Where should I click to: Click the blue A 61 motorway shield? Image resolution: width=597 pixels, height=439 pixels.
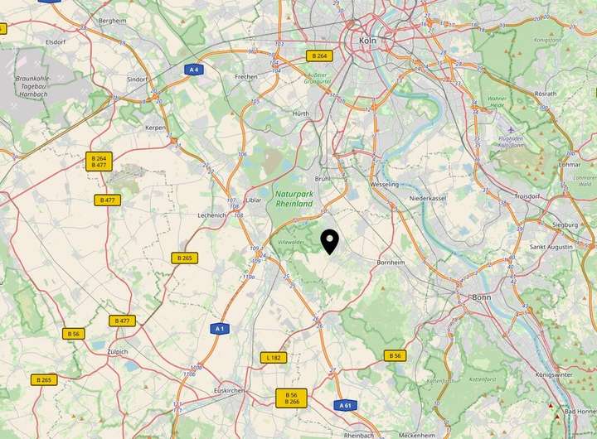tap(345, 406)
